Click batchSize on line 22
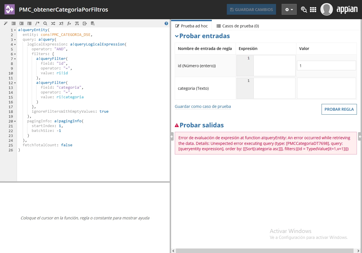Viewport: 362px width, 253px height. click(x=42, y=131)
